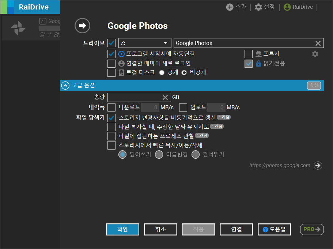Click the RaiDrive logo
The width and height of the screenshot is (333, 249).
(x=30, y=7)
